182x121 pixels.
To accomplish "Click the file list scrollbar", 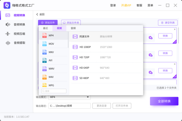I will pyautogui.click(x=178, y=36).
